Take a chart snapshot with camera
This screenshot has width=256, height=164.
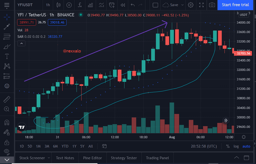tap(212, 5)
